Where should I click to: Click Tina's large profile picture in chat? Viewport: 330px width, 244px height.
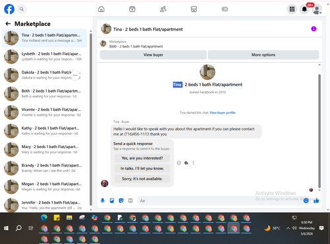207,72
